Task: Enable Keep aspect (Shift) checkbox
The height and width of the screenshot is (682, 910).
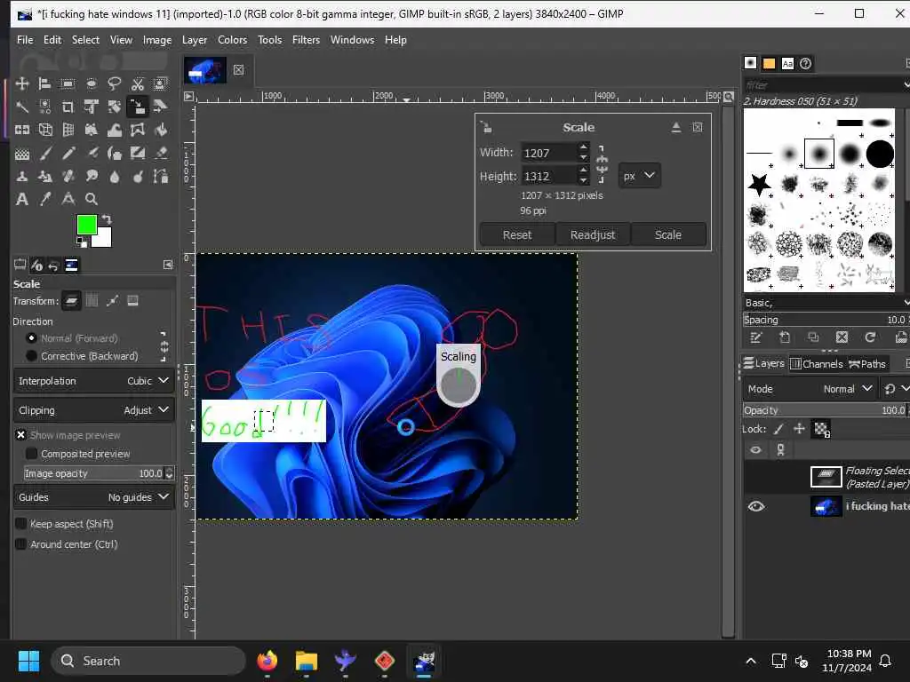Action: tap(21, 524)
